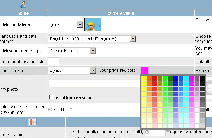Pick magenta swatch in palette top row
This screenshot has width=212, height=138.
point(192,78)
